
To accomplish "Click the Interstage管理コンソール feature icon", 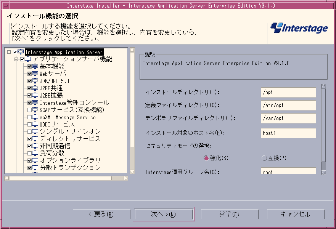I will 35,102.
